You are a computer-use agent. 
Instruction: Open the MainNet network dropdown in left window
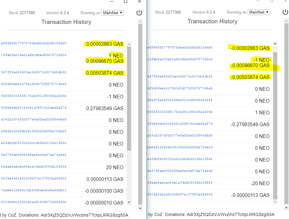point(113,12)
